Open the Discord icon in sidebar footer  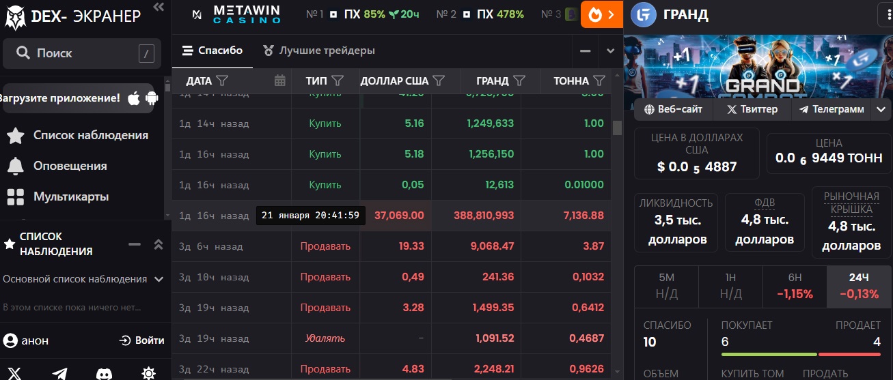tap(104, 372)
